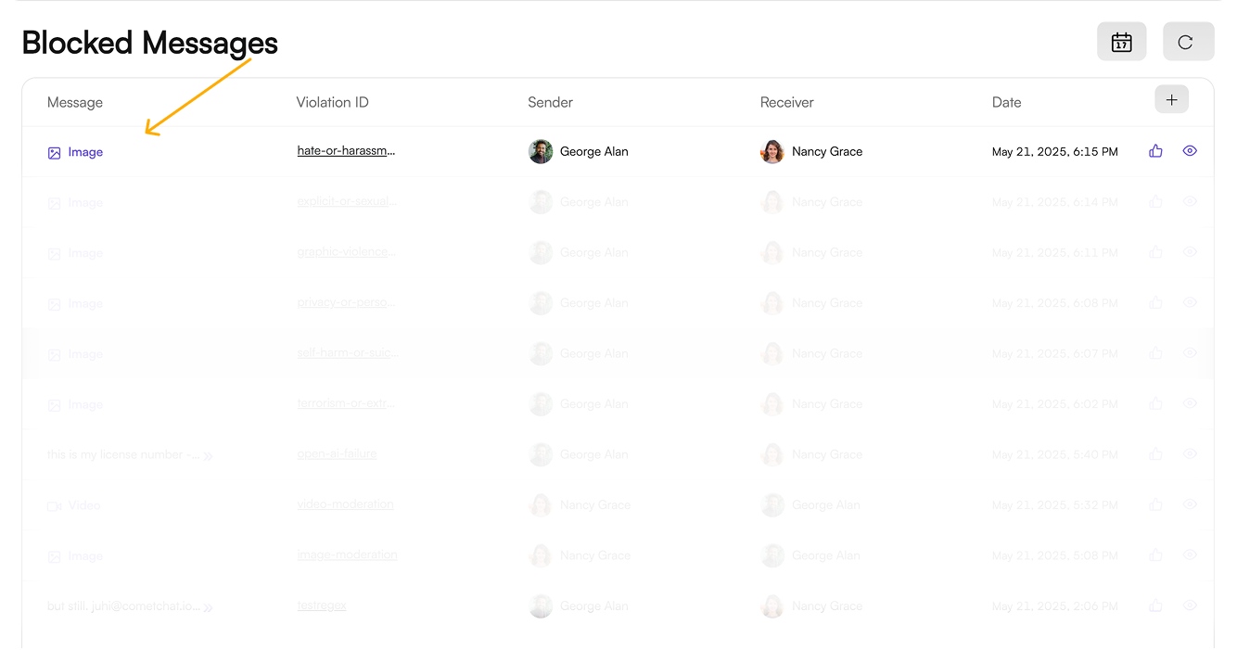
Task: Open the Image message sent at 6:15 PM
Action: tap(75, 152)
